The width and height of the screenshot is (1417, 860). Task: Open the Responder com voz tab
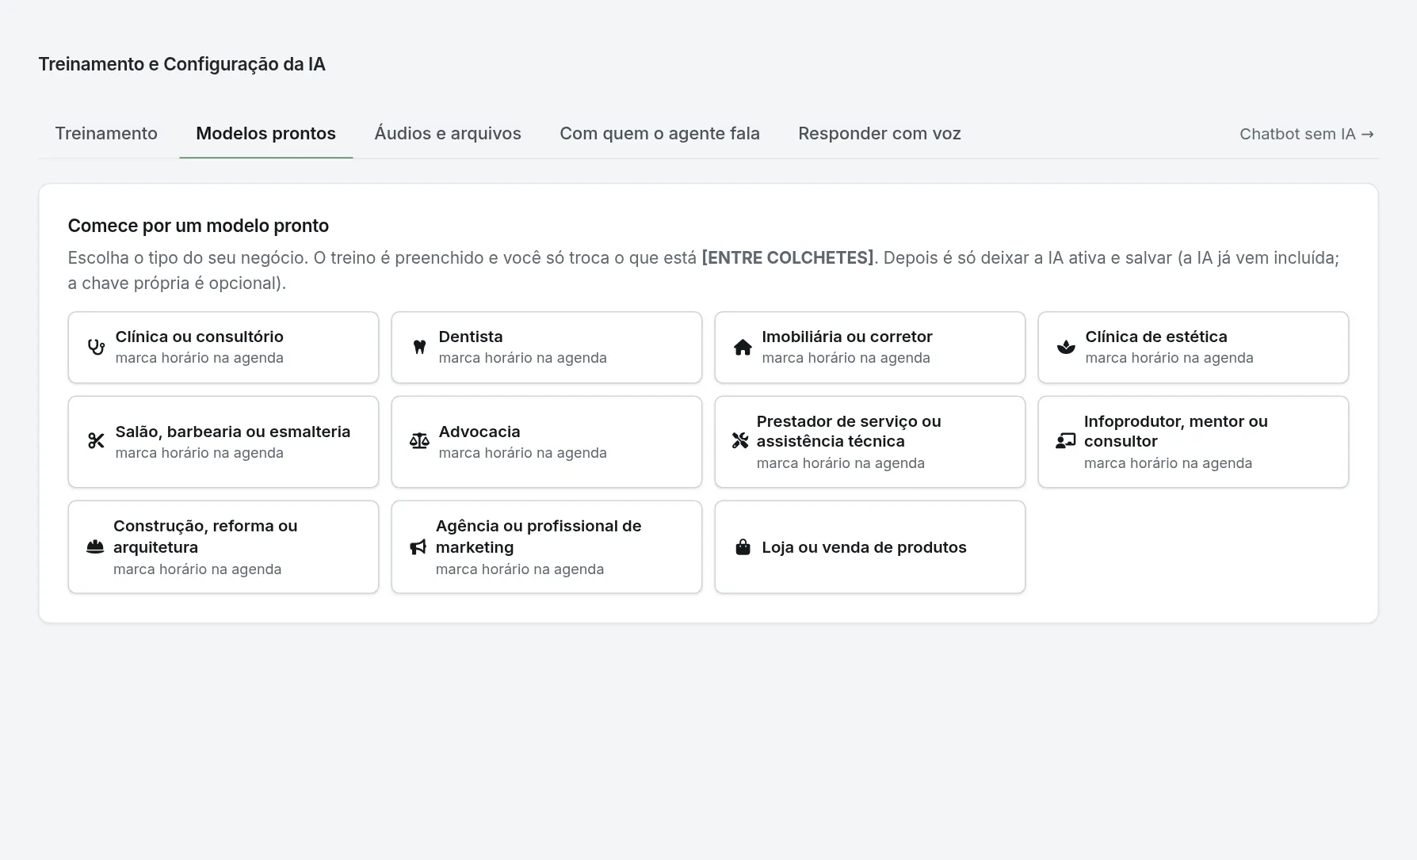[x=880, y=133]
